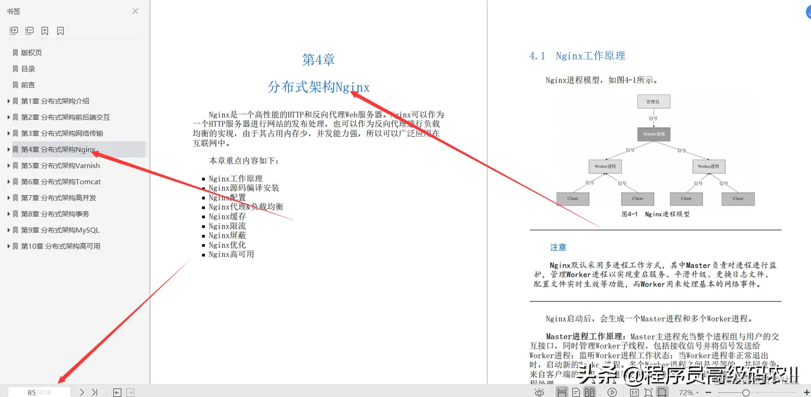
Task: Jump to 第5章 分布式架构Varnish
Action: 60,165
